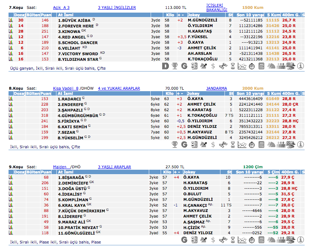Open the '4 ve YUKARI ARAPLAR' link

pos(119,89)
